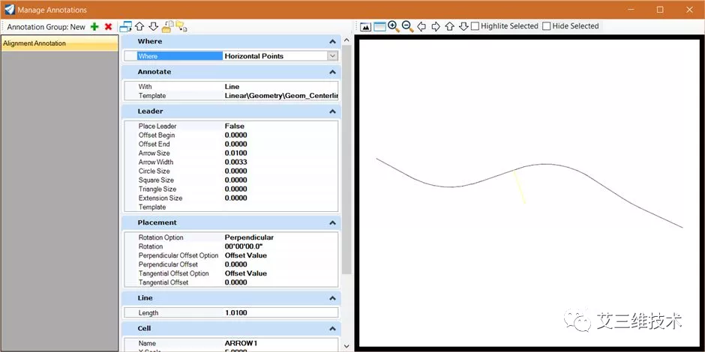This screenshot has width=705, height=352.
Task: Edit the Circle Size value
Action: tap(236, 171)
